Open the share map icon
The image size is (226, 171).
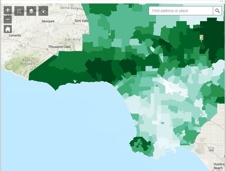(x=43, y=11)
